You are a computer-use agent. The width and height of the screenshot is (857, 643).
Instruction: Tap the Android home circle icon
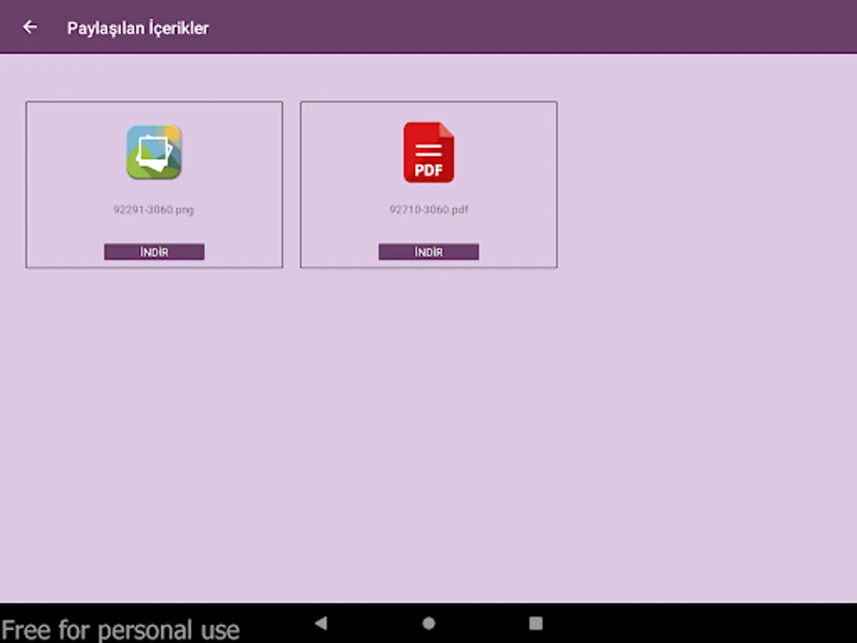point(428,623)
